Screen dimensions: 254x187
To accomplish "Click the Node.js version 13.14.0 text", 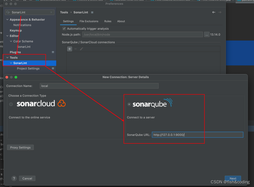I will coord(215,35).
